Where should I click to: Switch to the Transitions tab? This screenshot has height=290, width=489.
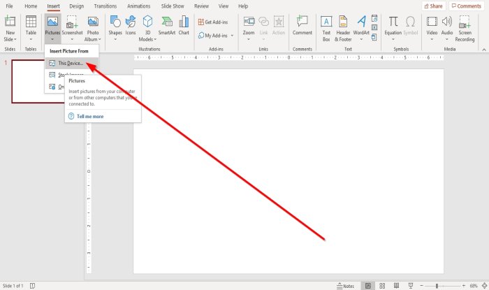pyautogui.click(x=105, y=6)
